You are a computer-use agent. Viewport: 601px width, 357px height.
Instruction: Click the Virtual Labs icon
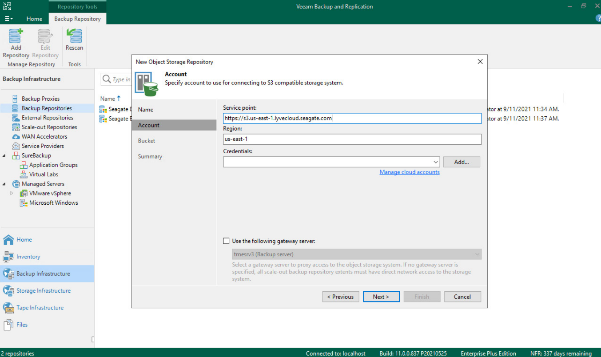(23, 175)
